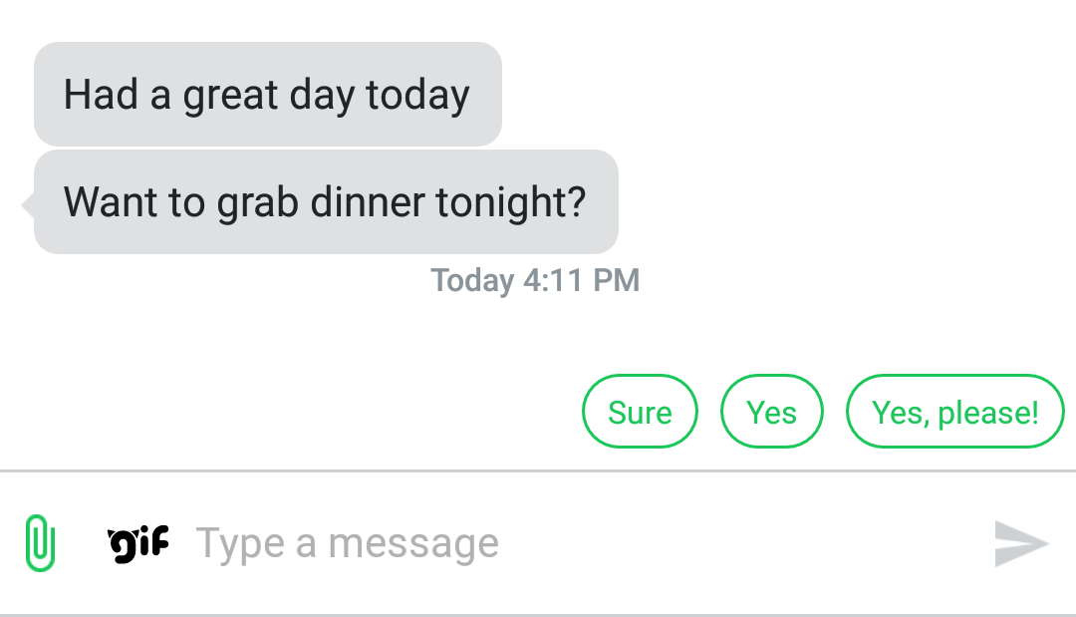The height and width of the screenshot is (617, 1076).
Task: Tap the gif cat-ear logo
Action: point(137,543)
